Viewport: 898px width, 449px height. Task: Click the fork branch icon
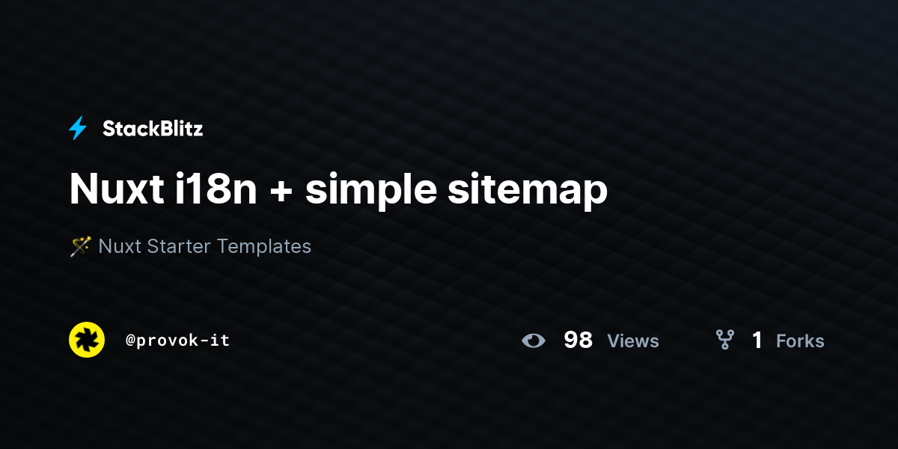point(724,340)
